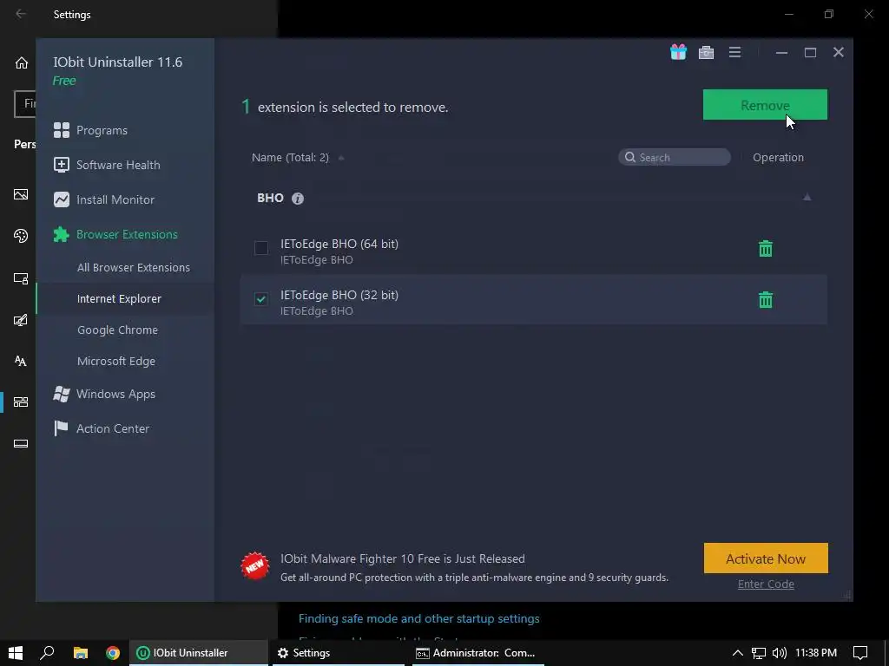Image resolution: width=889 pixels, height=666 pixels.
Task: Sort by Name column arrow
Action: click(x=341, y=158)
